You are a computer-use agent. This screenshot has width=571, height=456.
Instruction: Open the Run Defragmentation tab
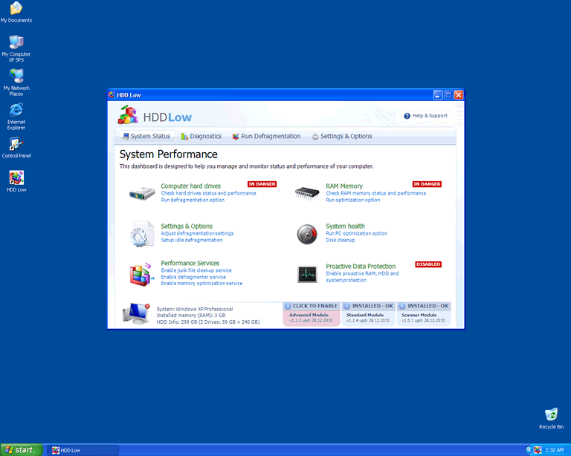tap(266, 137)
